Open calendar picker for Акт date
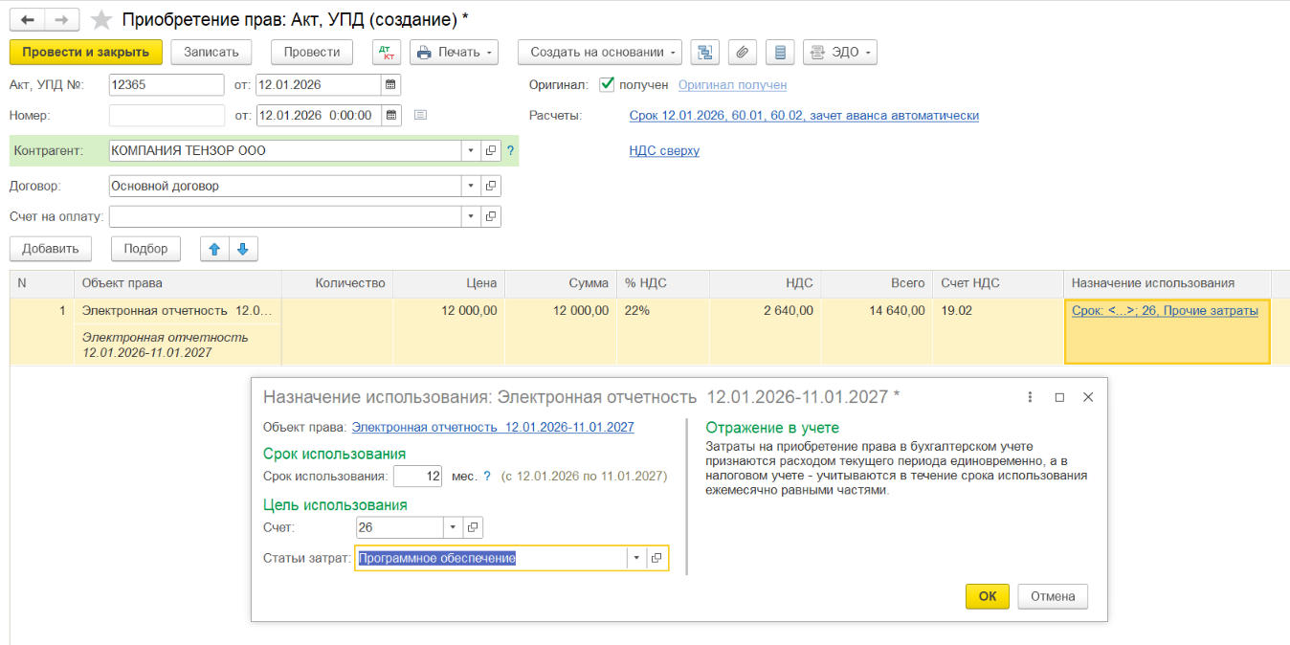The width and height of the screenshot is (1290, 645). coord(389,85)
